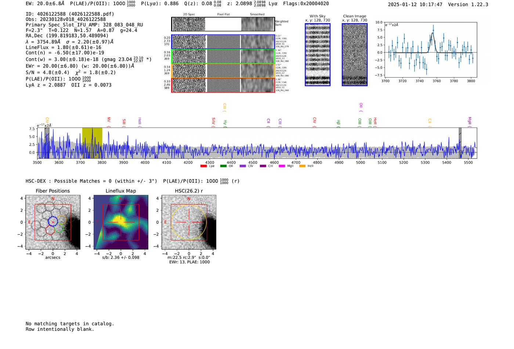
Task: Click the red crosshair on the Lineflux Map
Action: tap(121, 222)
